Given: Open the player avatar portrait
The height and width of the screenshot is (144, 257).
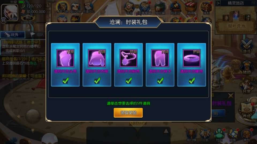Looking at the screenshot, I should point(10,13).
